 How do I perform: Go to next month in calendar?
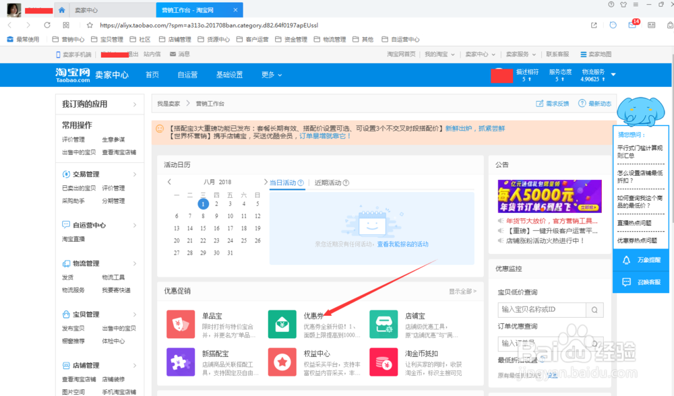pos(266,182)
